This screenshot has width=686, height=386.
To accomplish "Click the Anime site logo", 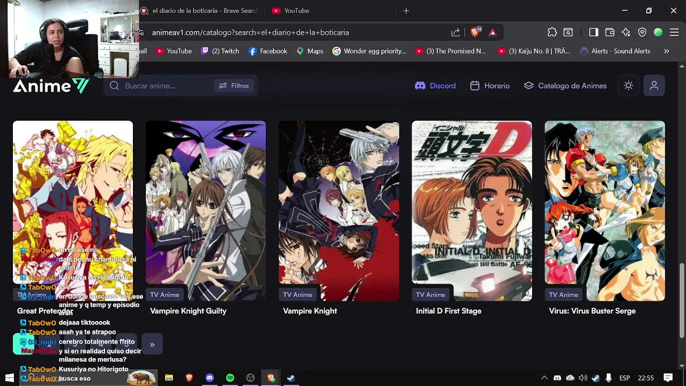I will pyautogui.click(x=51, y=86).
